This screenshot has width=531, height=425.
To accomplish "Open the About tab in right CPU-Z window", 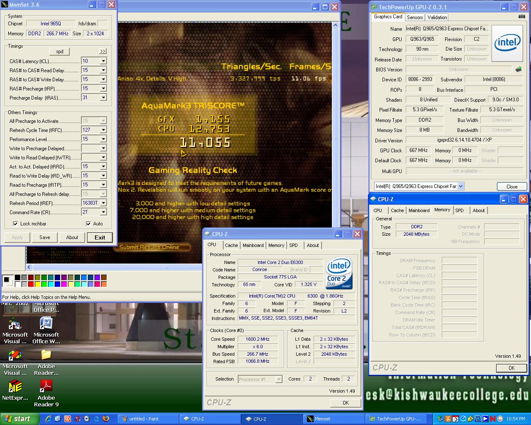I will pyautogui.click(x=479, y=210).
